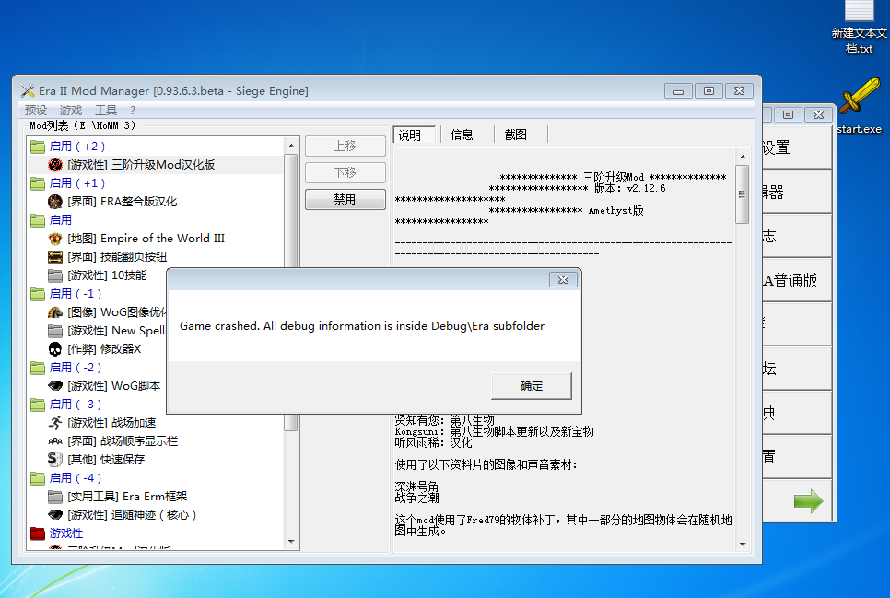Image resolution: width=890 pixels, height=598 pixels.
Task: Expand the 游戏性 category label
Action: tap(65, 534)
